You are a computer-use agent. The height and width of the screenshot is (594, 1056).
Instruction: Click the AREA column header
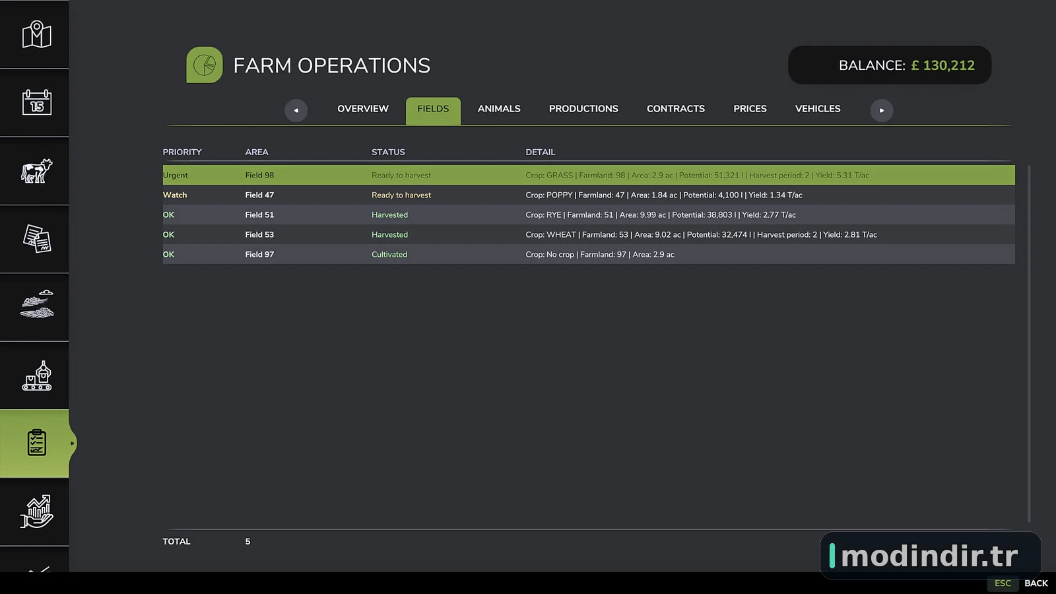pos(257,152)
